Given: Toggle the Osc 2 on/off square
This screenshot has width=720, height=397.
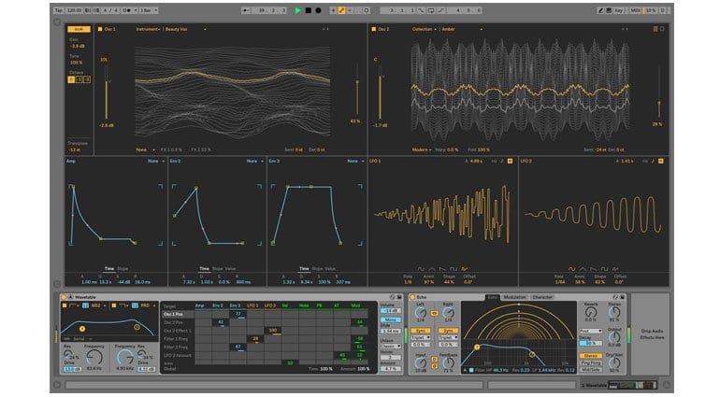Looking at the screenshot, I should 373,29.
